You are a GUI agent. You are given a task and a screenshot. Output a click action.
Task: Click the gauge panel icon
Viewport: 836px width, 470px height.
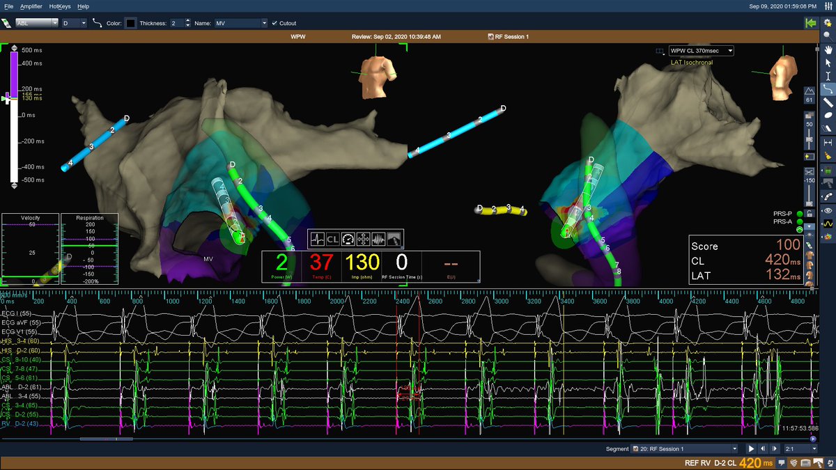(348, 239)
